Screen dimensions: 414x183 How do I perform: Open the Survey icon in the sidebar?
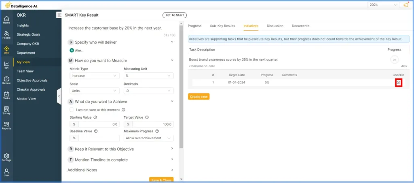pyautogui.click(x=6, y=110)
